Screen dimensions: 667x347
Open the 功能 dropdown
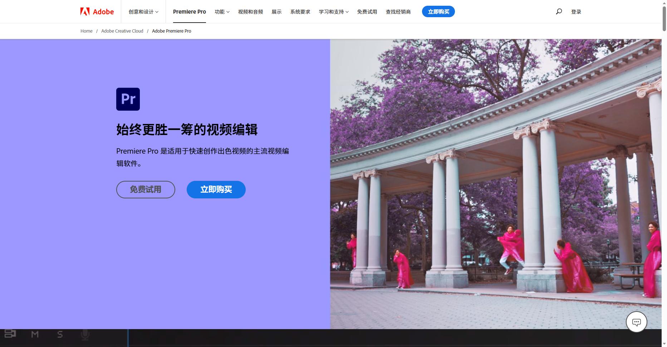click(x=221, y=11)
